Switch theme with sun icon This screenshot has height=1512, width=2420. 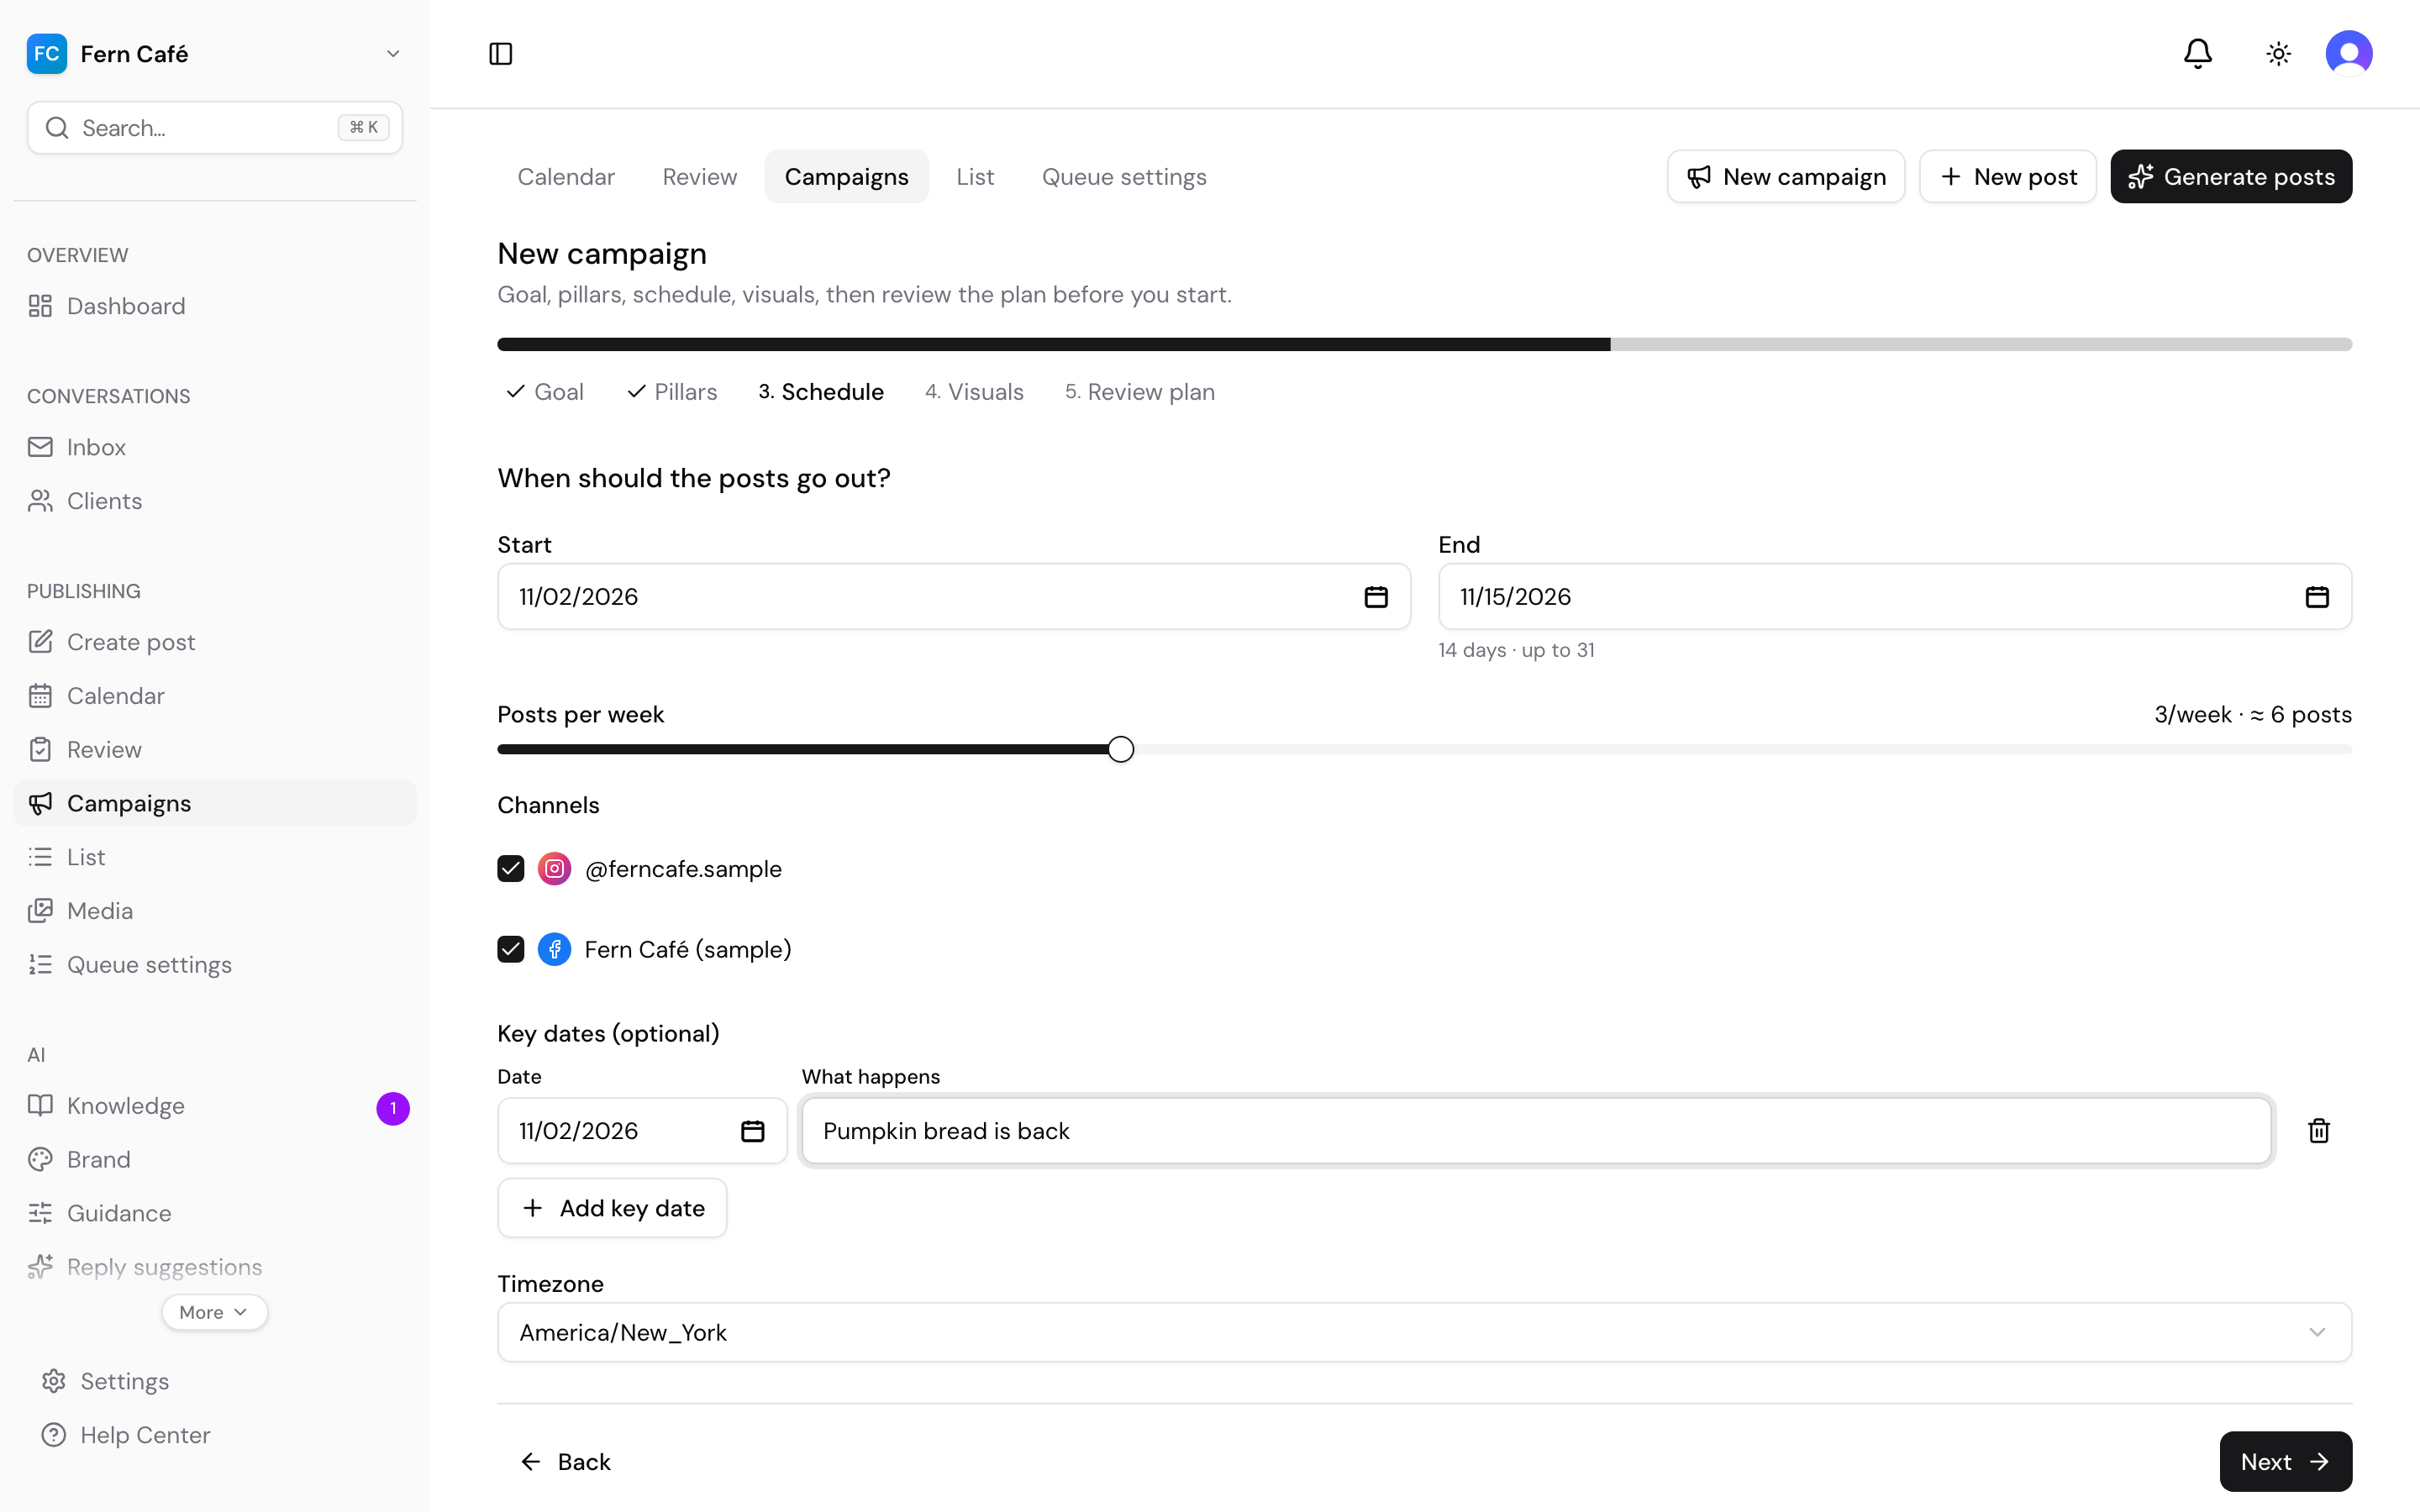point(2278,54)
